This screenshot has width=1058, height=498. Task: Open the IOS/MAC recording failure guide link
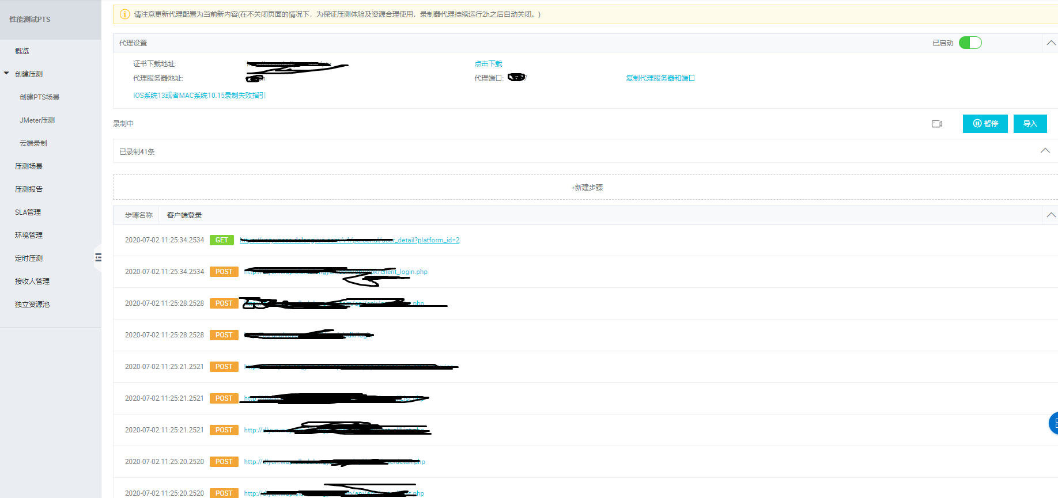[x=199, y=96]
